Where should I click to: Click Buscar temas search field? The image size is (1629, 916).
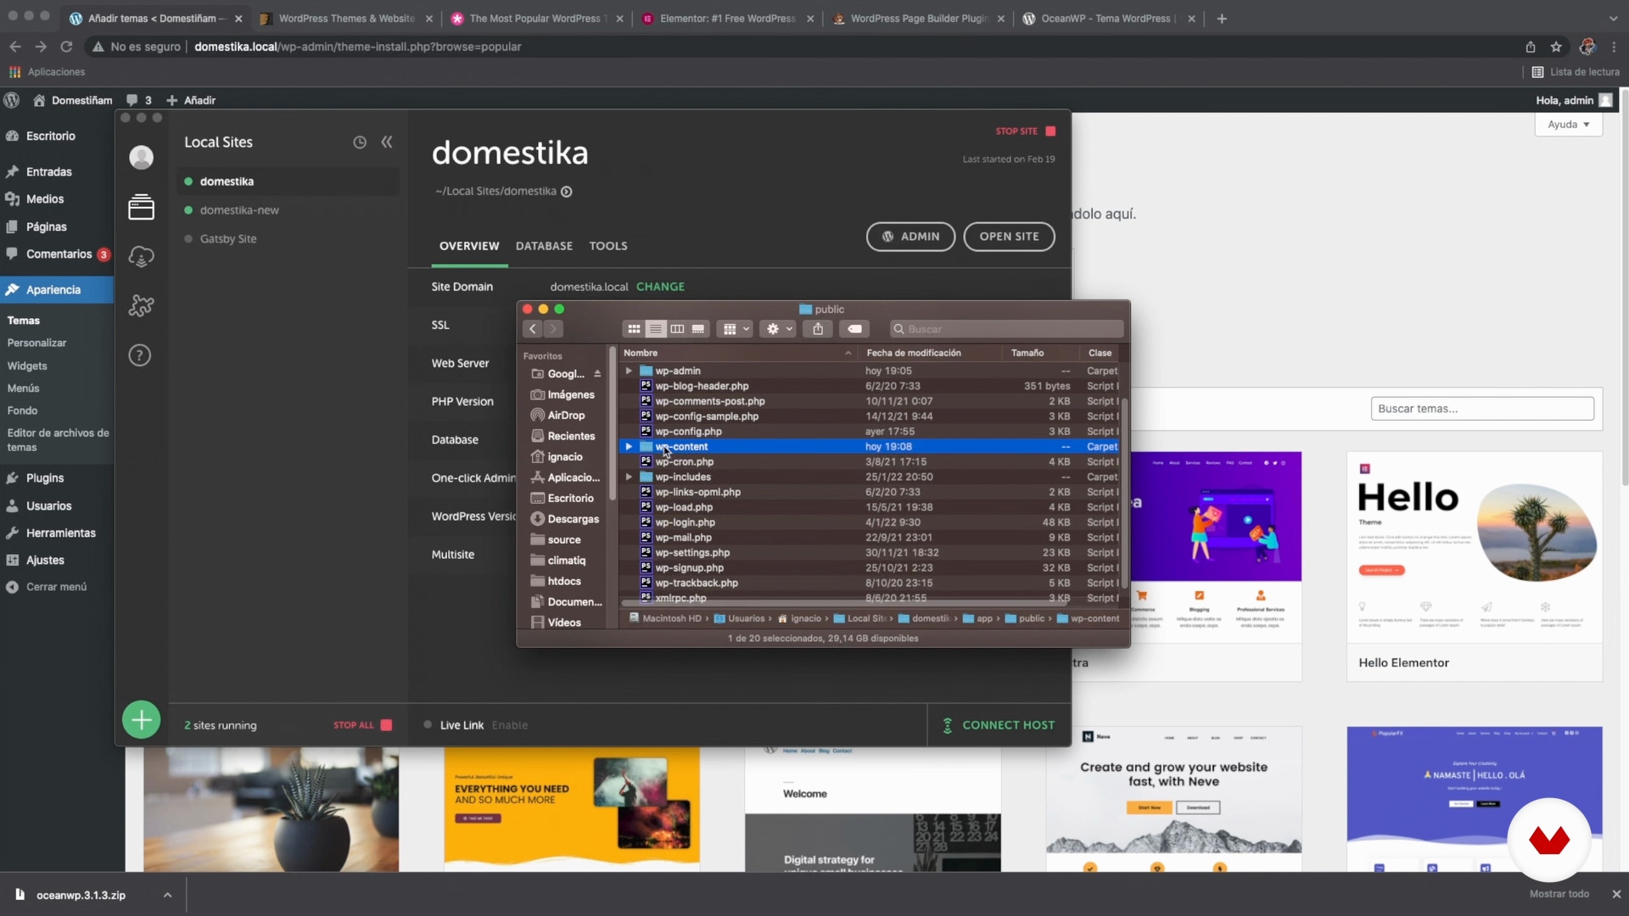[1482, 409]
